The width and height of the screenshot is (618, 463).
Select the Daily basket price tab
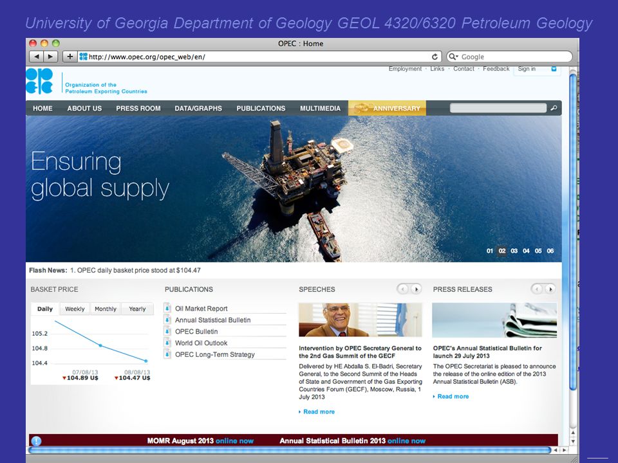[45, 309]
